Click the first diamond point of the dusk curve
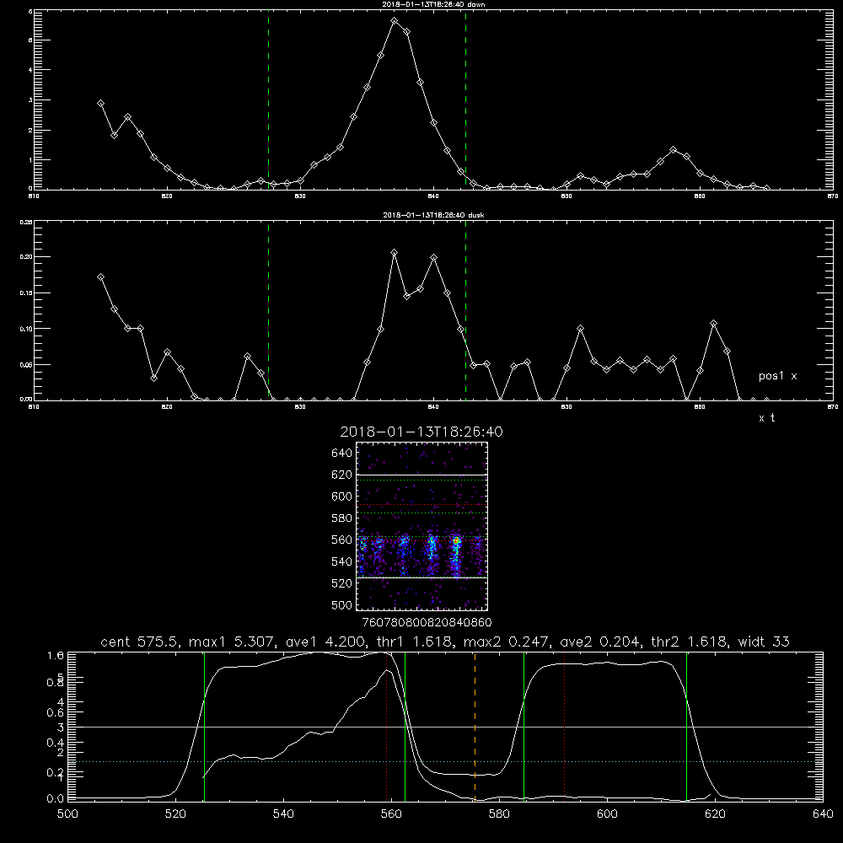 point(100,277)
